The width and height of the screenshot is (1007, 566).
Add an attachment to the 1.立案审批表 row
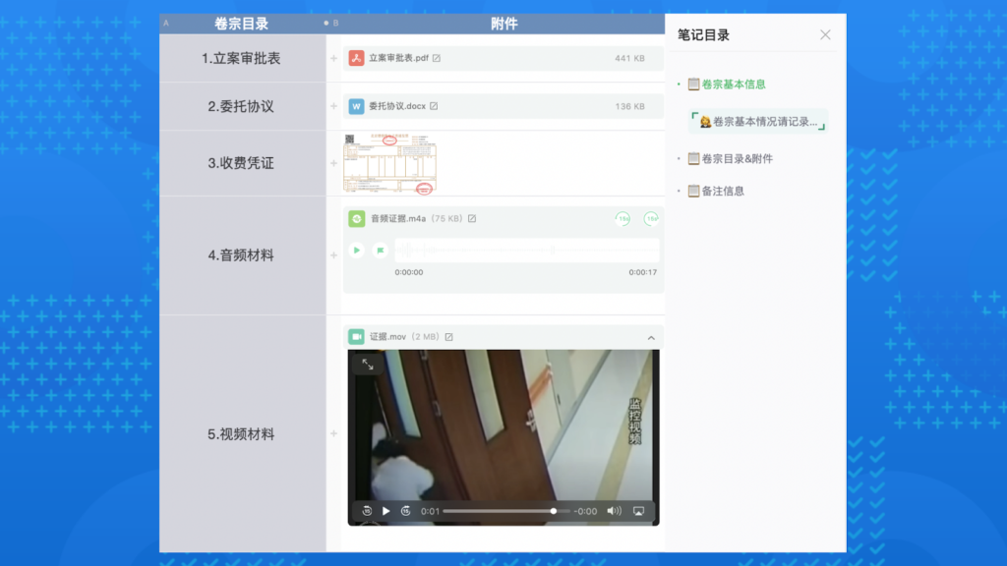click(334, 58)
